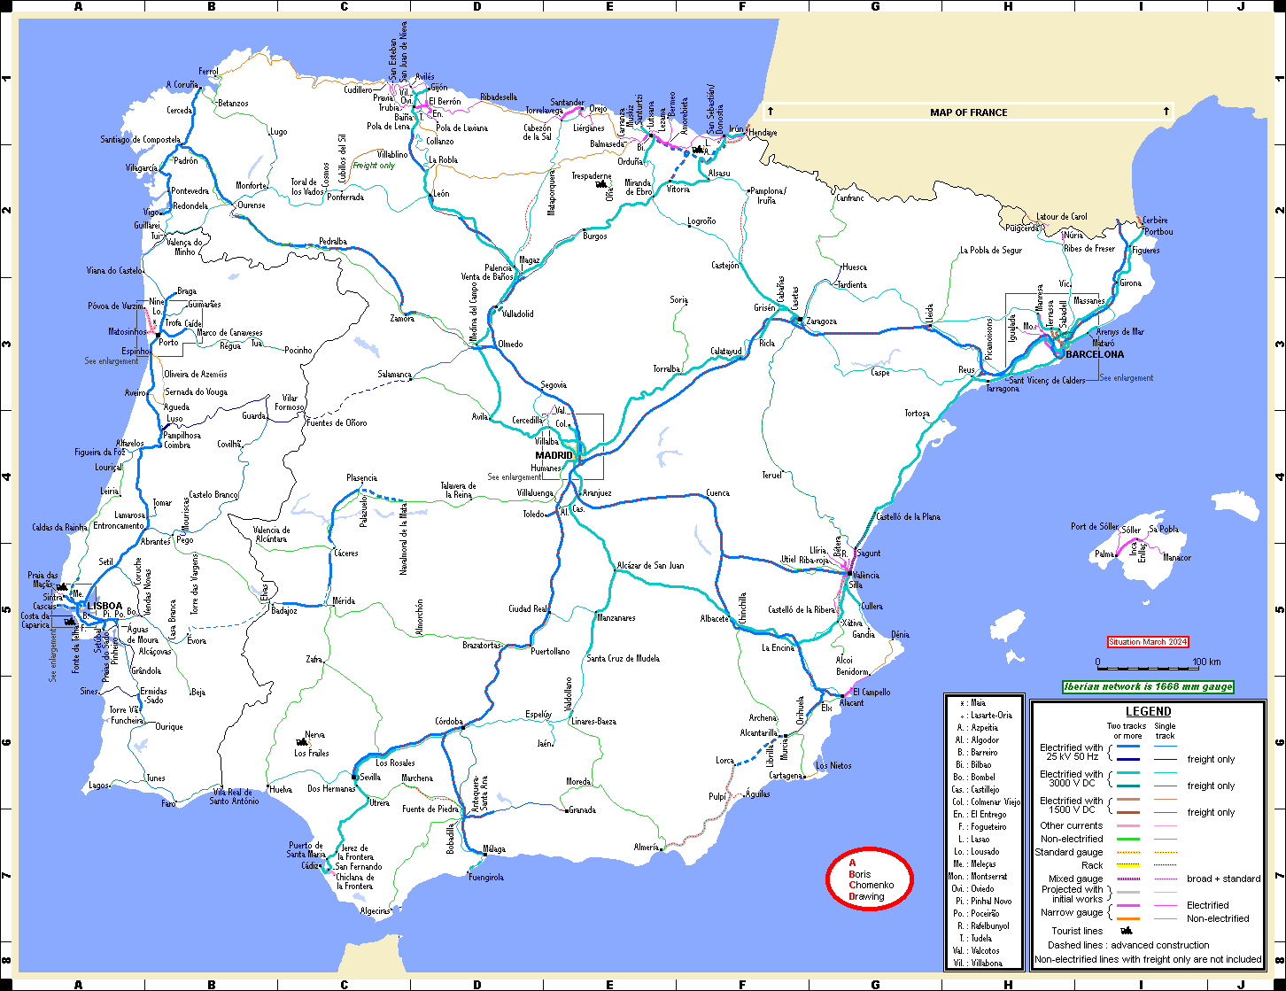
Task: Click the Col. : Colmenar Viejo abbreviation entry
Action: point(986,801)
